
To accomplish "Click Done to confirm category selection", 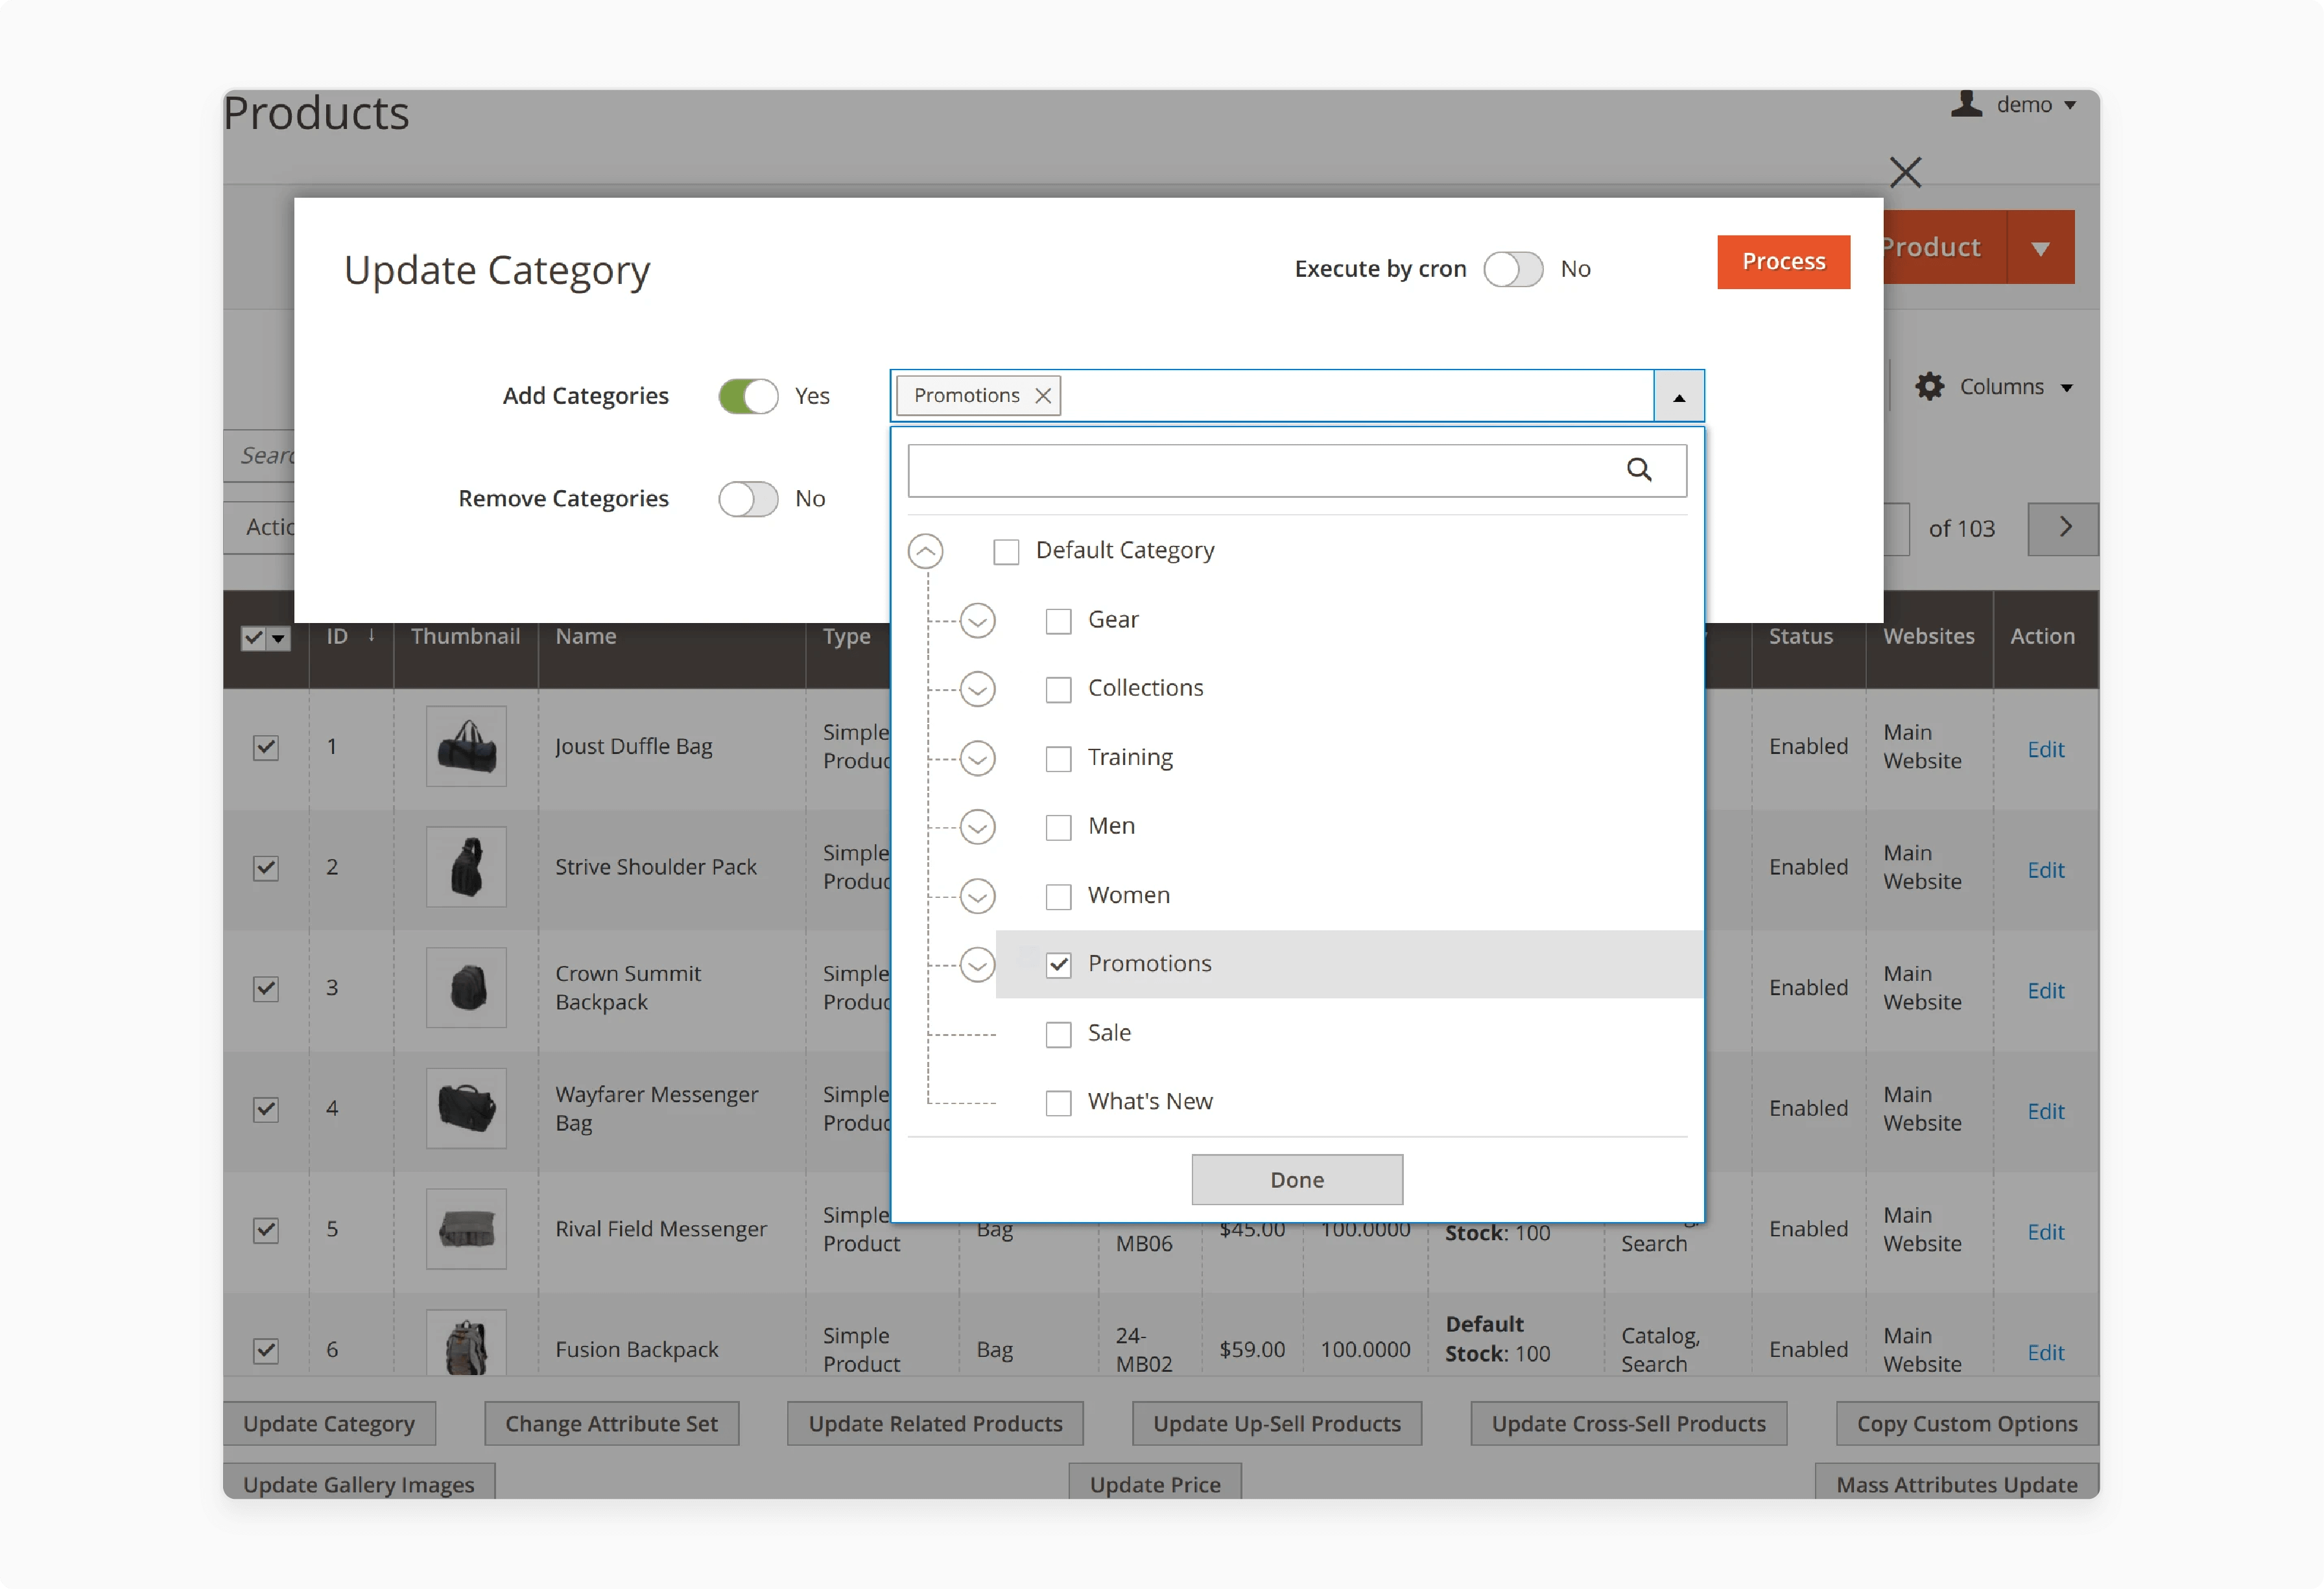I will [1296, 1179].
